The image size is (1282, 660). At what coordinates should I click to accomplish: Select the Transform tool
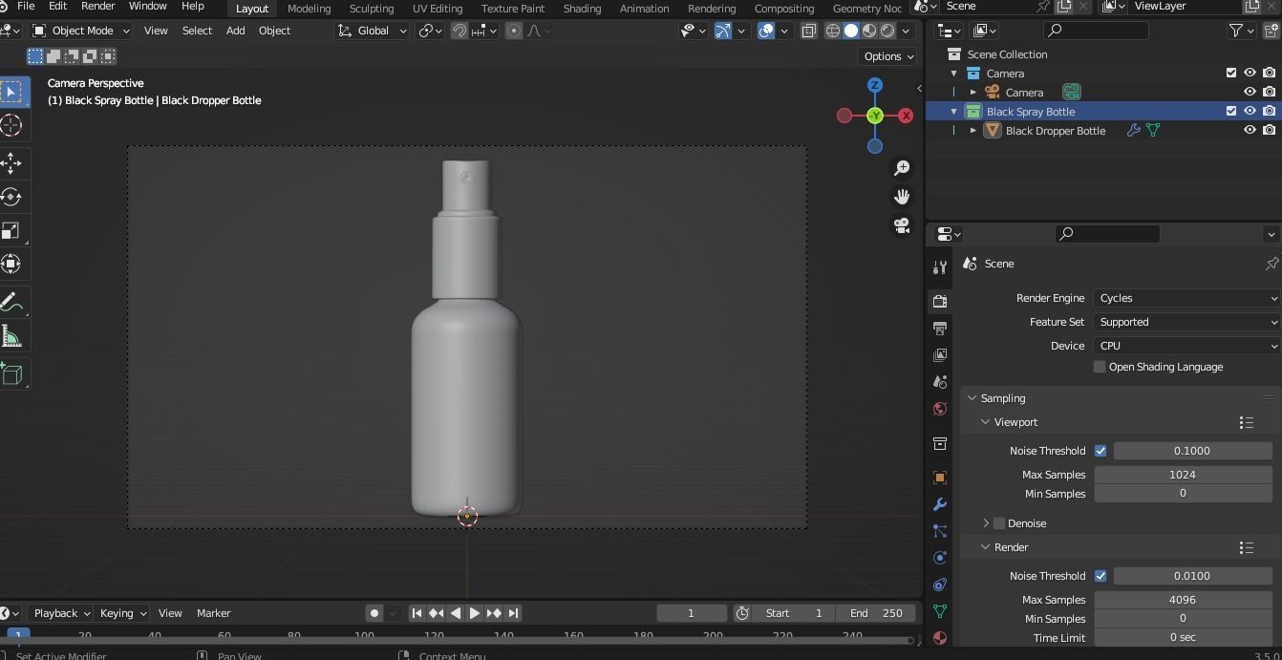pyautogui.click(x=11, y=264)
